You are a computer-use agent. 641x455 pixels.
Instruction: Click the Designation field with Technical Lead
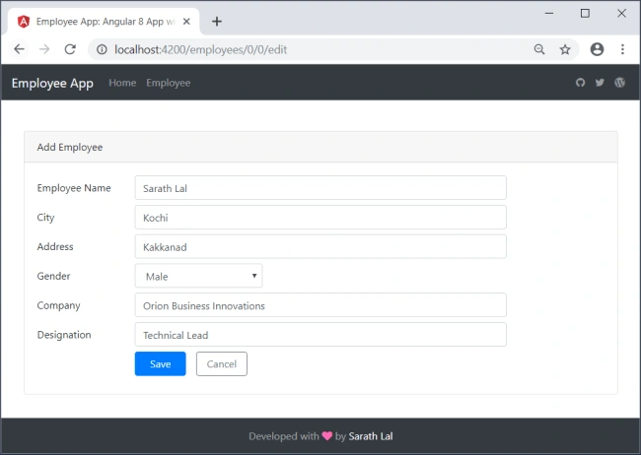click(320, 335)
